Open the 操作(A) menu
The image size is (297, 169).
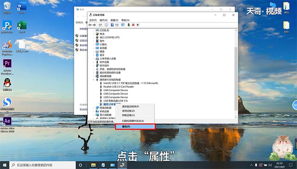click(x=104, y=20)
